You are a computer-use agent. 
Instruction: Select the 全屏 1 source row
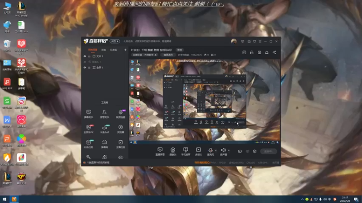point(105,67)
